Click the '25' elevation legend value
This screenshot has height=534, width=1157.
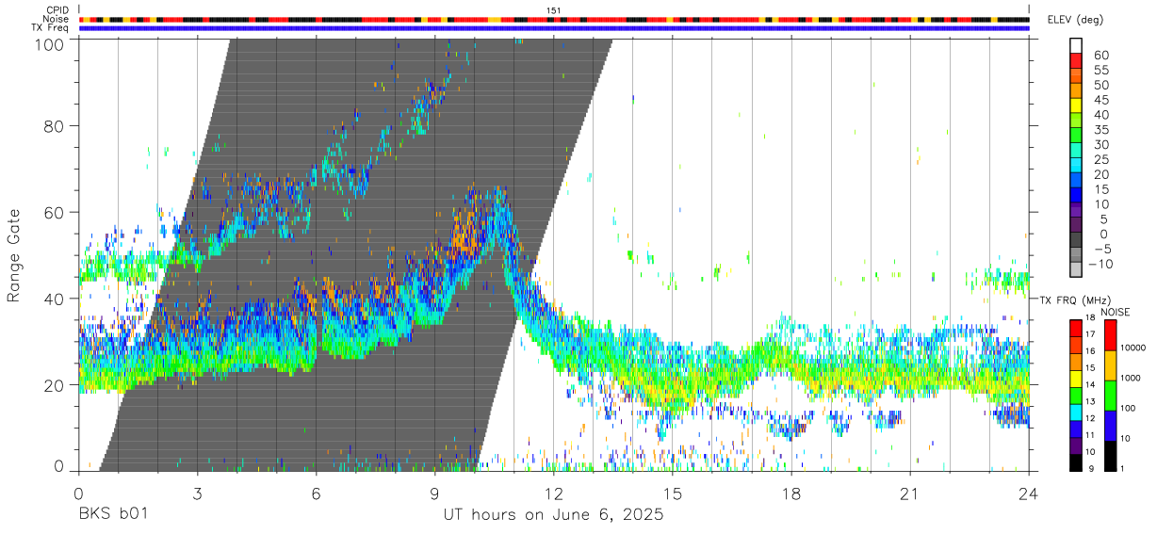click(1100, 159)
